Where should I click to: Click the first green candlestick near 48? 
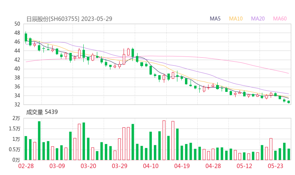(x=26, y=37)
